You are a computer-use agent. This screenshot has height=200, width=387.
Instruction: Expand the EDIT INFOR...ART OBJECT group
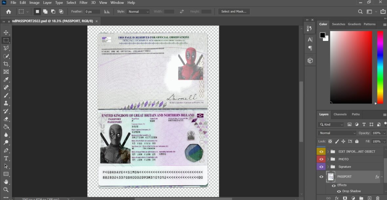click(328, 152)
